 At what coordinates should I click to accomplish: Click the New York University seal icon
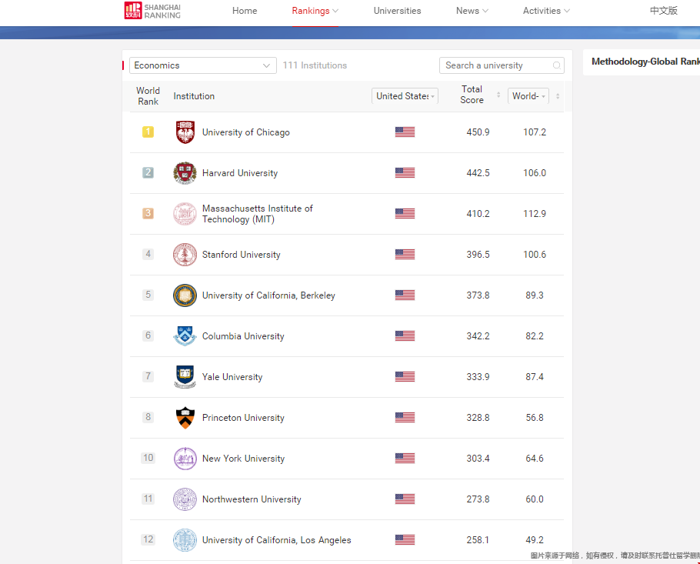[185, 458]
